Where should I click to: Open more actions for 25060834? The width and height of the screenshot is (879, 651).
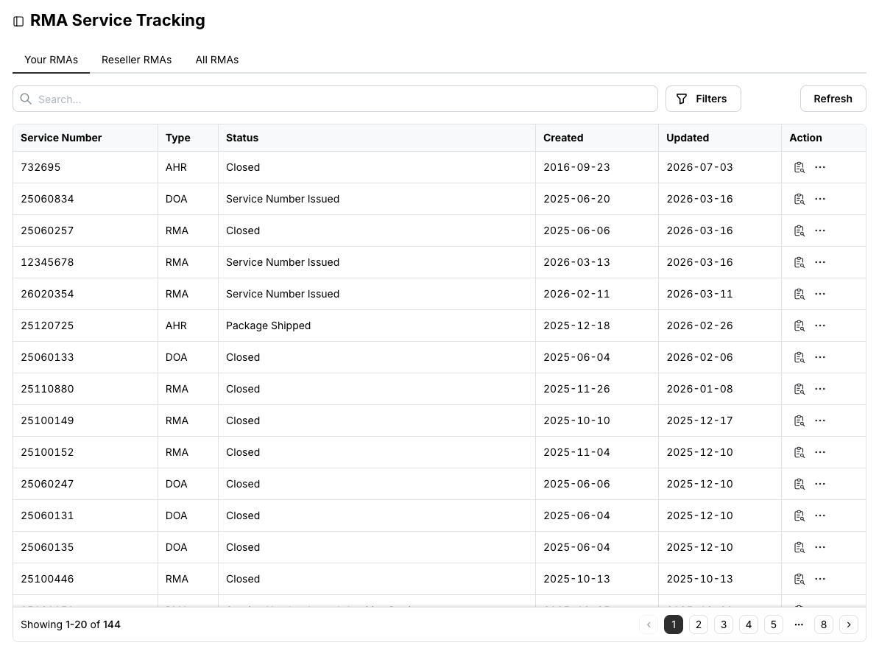pyautogui.click(x=820, y=199)
